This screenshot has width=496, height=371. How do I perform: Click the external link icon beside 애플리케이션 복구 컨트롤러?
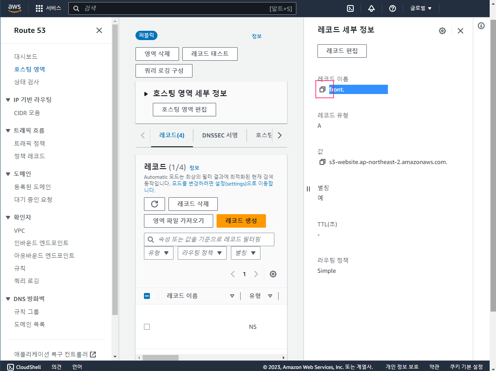[x=93, y=354]
